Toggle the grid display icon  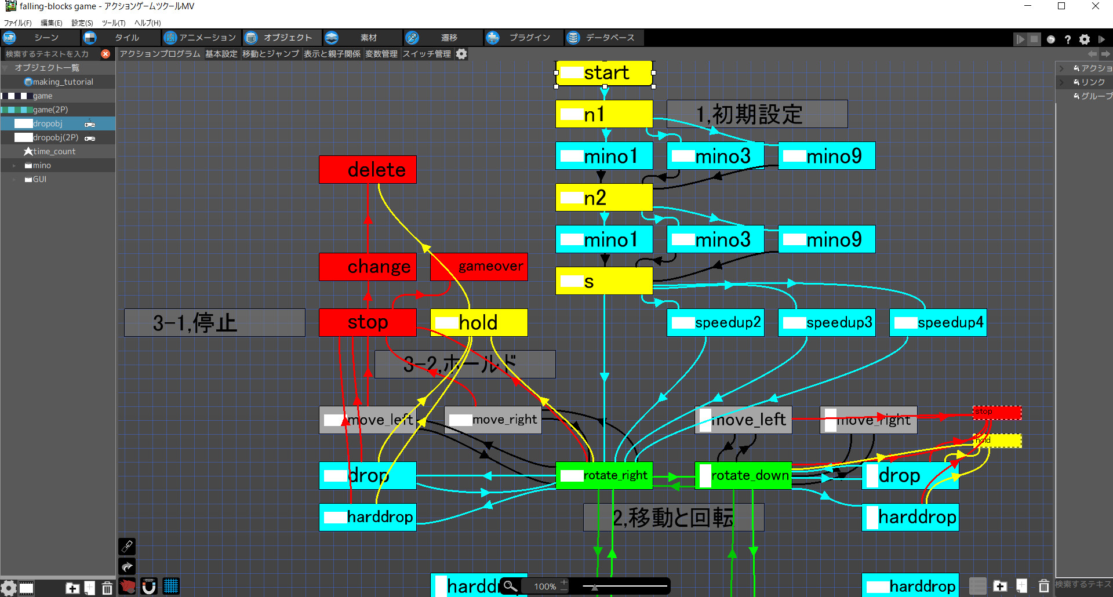click(171, 586)
